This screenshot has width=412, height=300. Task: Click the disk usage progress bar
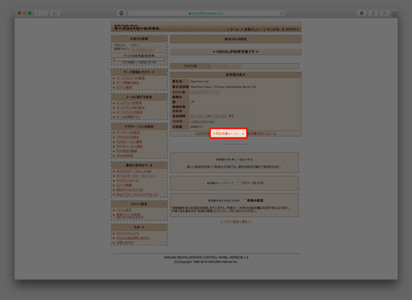tap(139, 59)
